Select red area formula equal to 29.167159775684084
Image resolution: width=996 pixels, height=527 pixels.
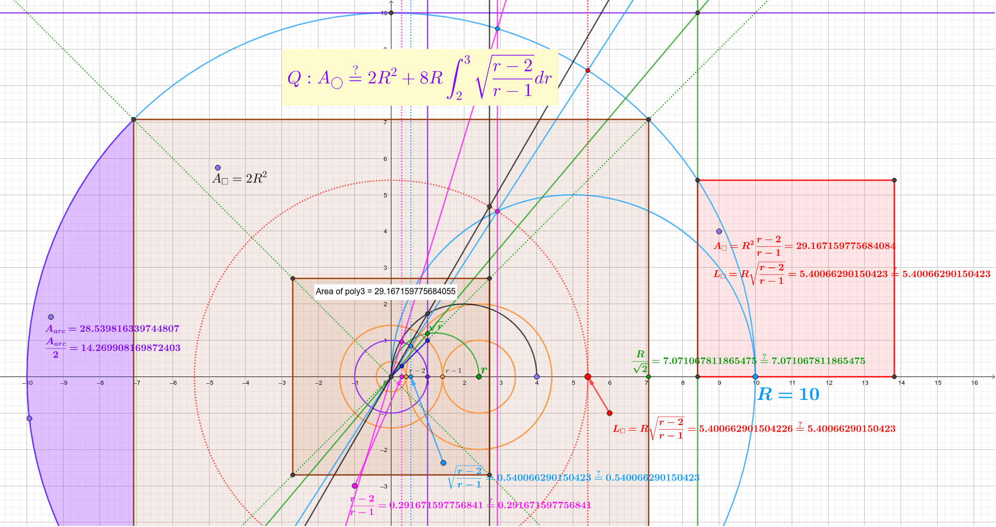805,246
